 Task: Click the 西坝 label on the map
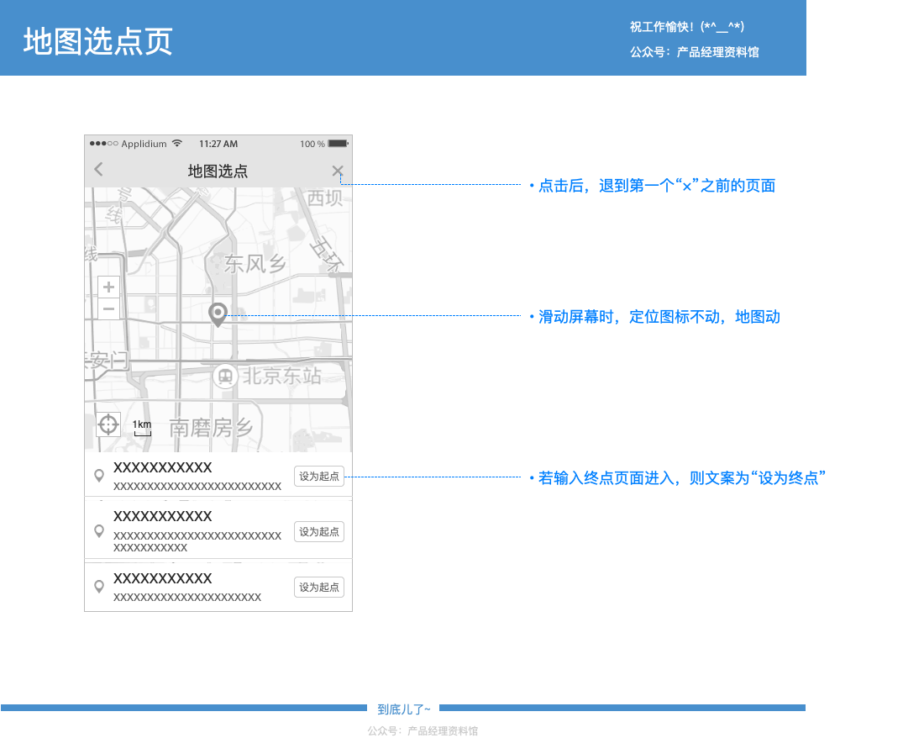(x=325, y=198)
